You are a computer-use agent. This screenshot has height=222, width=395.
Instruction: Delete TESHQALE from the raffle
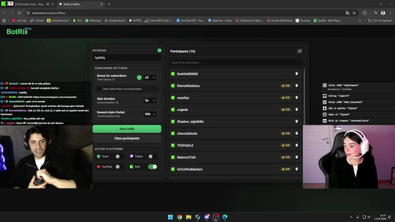(297, 145)
